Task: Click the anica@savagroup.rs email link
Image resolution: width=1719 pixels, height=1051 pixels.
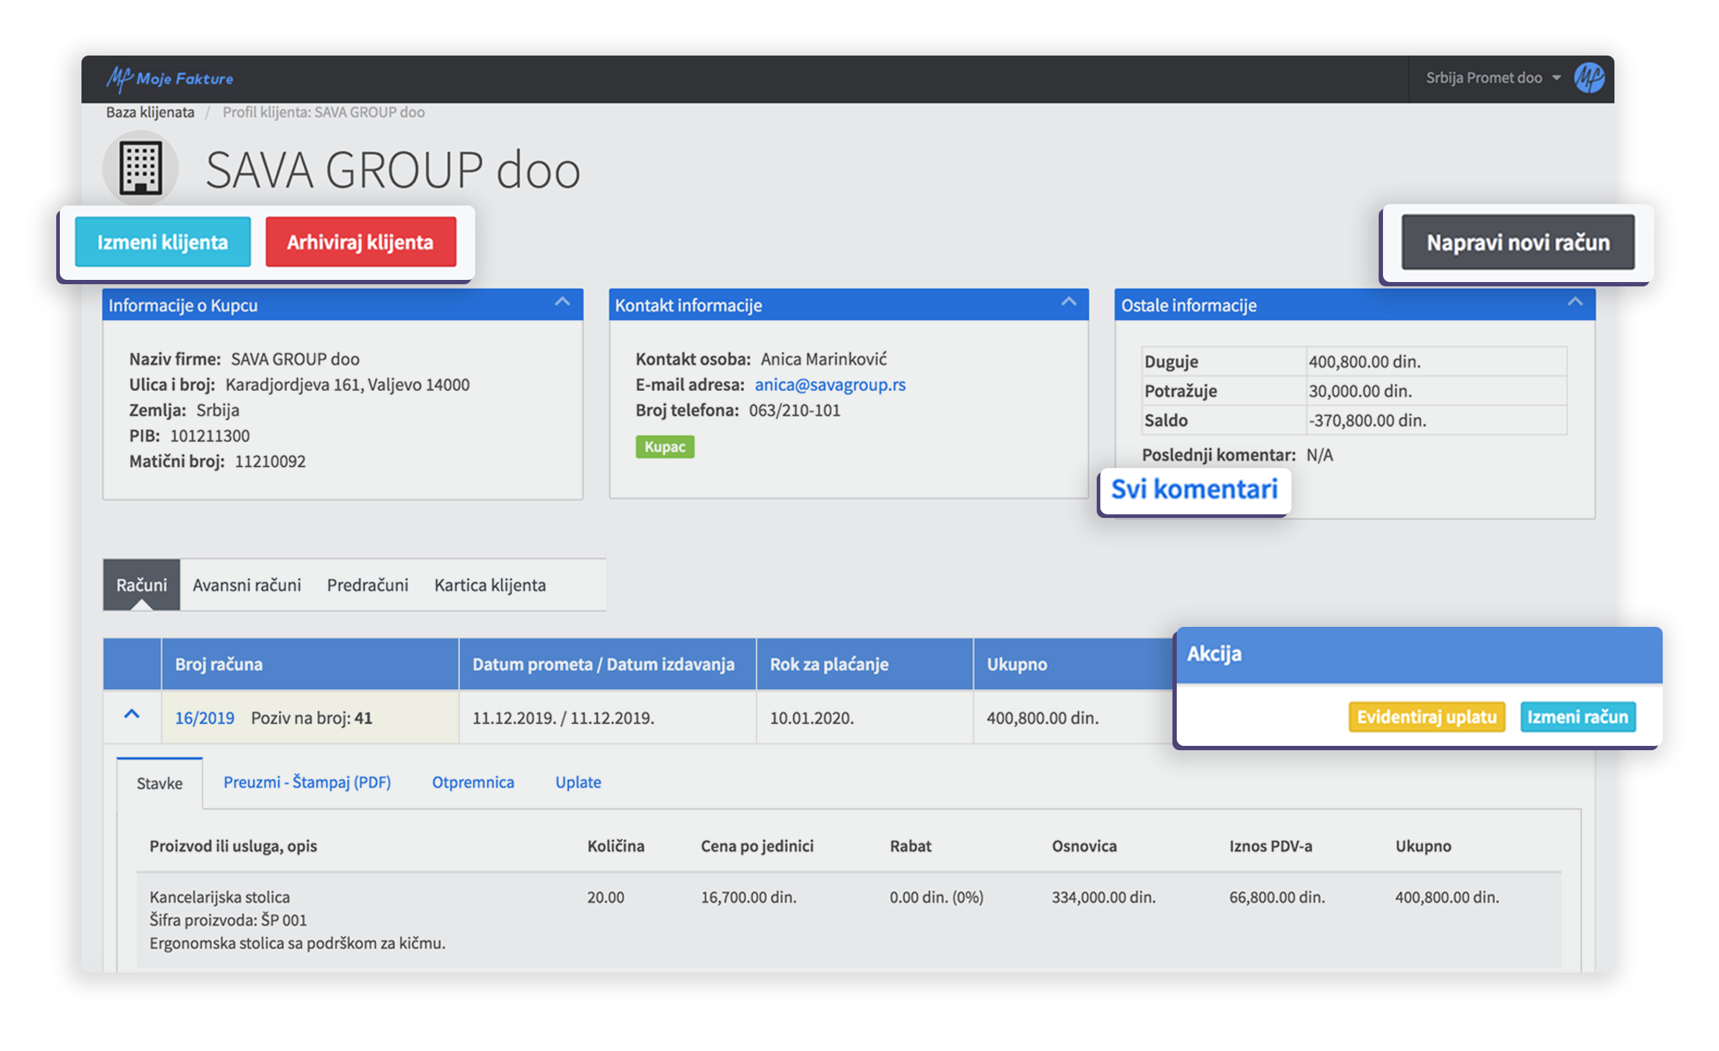Action: click(x=830, y=385)
